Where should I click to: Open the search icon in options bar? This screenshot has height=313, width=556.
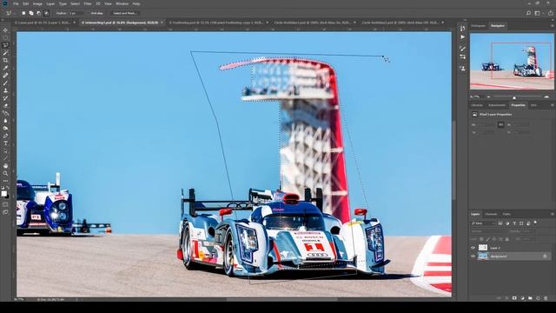(528, 13)
